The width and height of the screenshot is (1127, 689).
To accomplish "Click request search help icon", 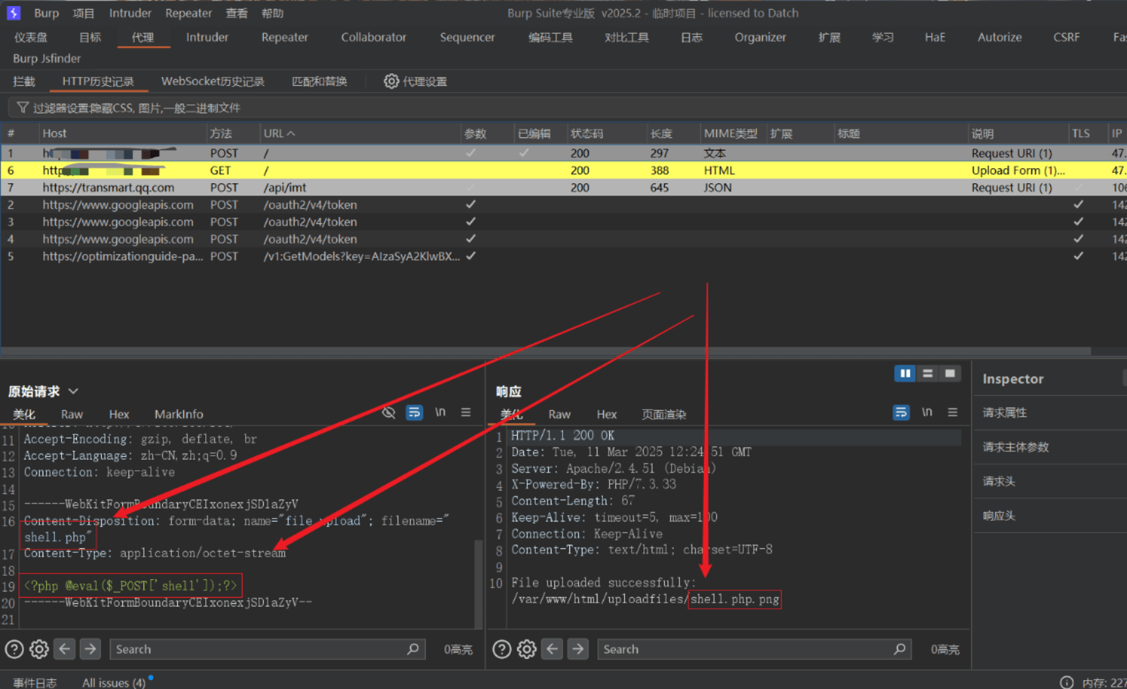I will click(x=14, y=649).
